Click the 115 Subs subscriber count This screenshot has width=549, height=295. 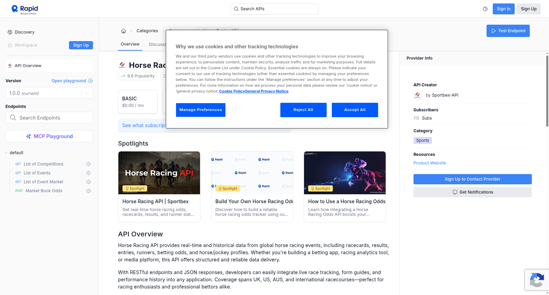coord(423,118)
